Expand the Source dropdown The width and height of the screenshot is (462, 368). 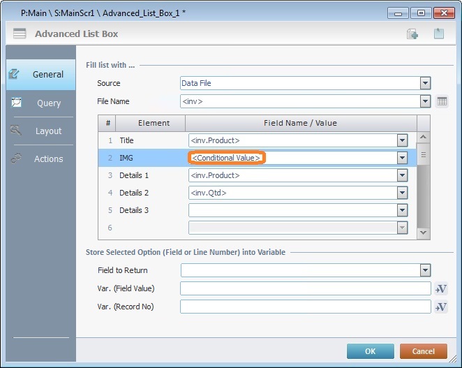tap(425, 83)
